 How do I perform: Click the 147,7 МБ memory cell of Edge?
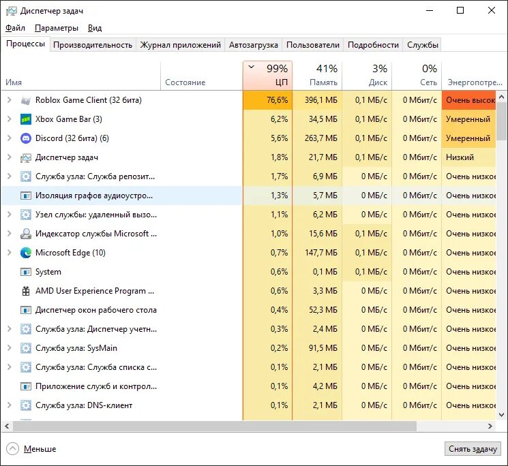pos(317,253)
